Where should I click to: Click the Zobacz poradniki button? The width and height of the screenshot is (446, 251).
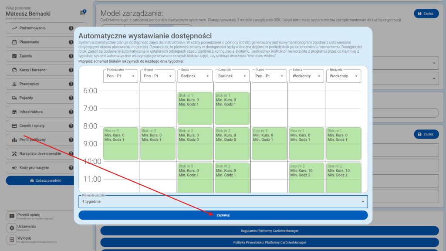coord(46,180)
